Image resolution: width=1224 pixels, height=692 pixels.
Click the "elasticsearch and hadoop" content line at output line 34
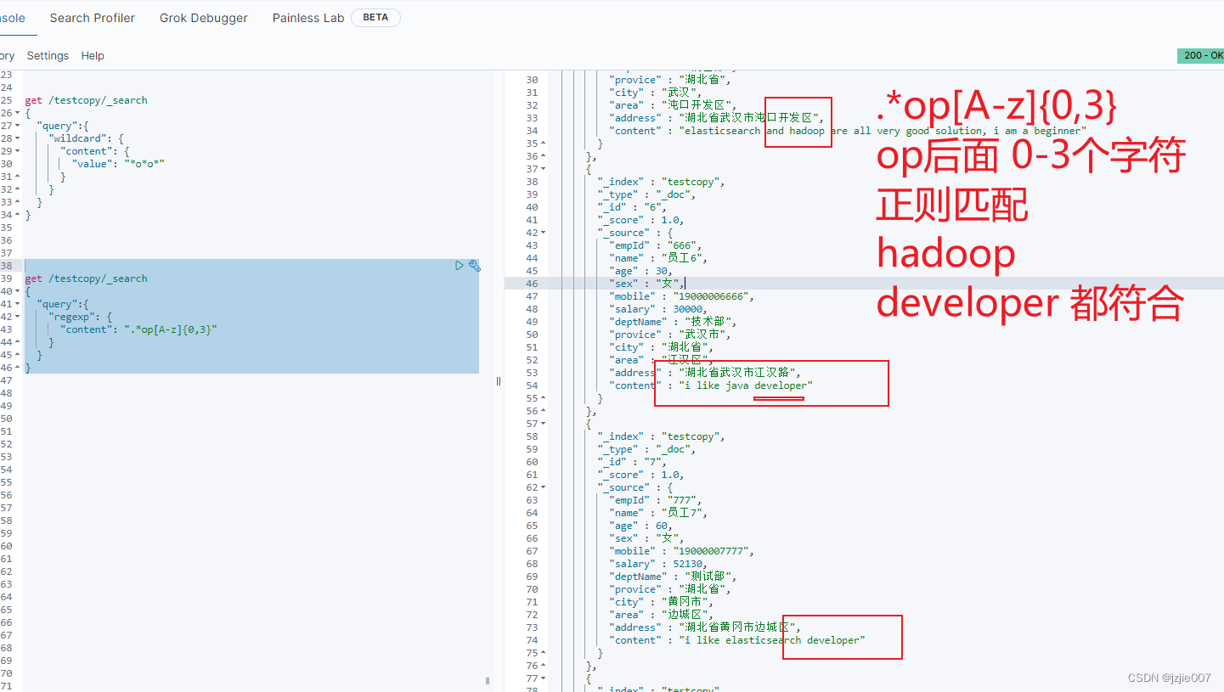point(848,131)
